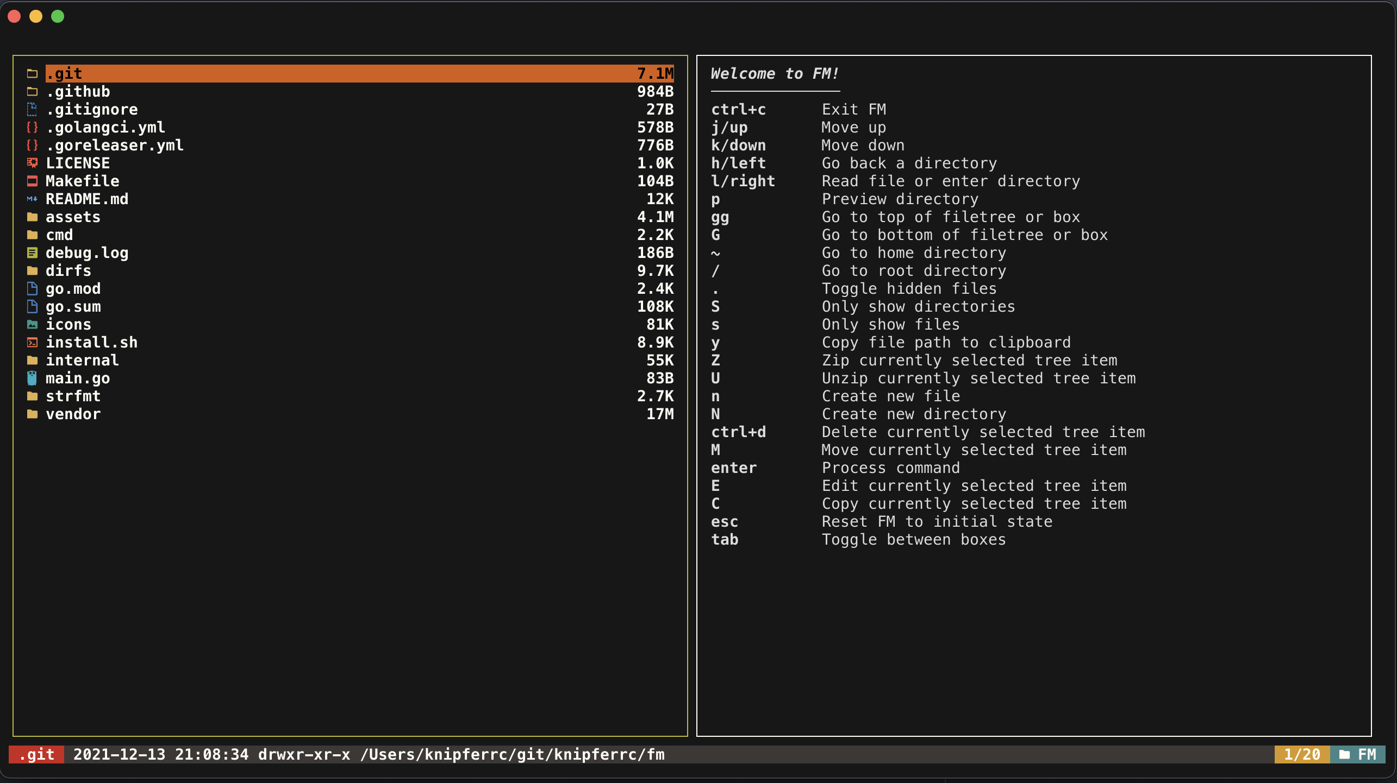
Task: Select go.sum in the file list
Action: coord(73,307)
